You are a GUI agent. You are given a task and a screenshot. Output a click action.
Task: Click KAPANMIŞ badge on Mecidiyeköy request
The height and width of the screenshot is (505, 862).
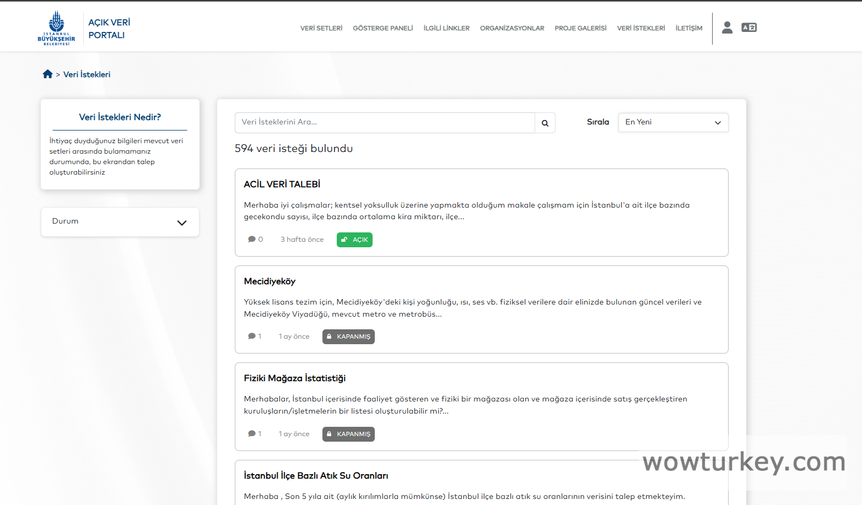(348, 337)
